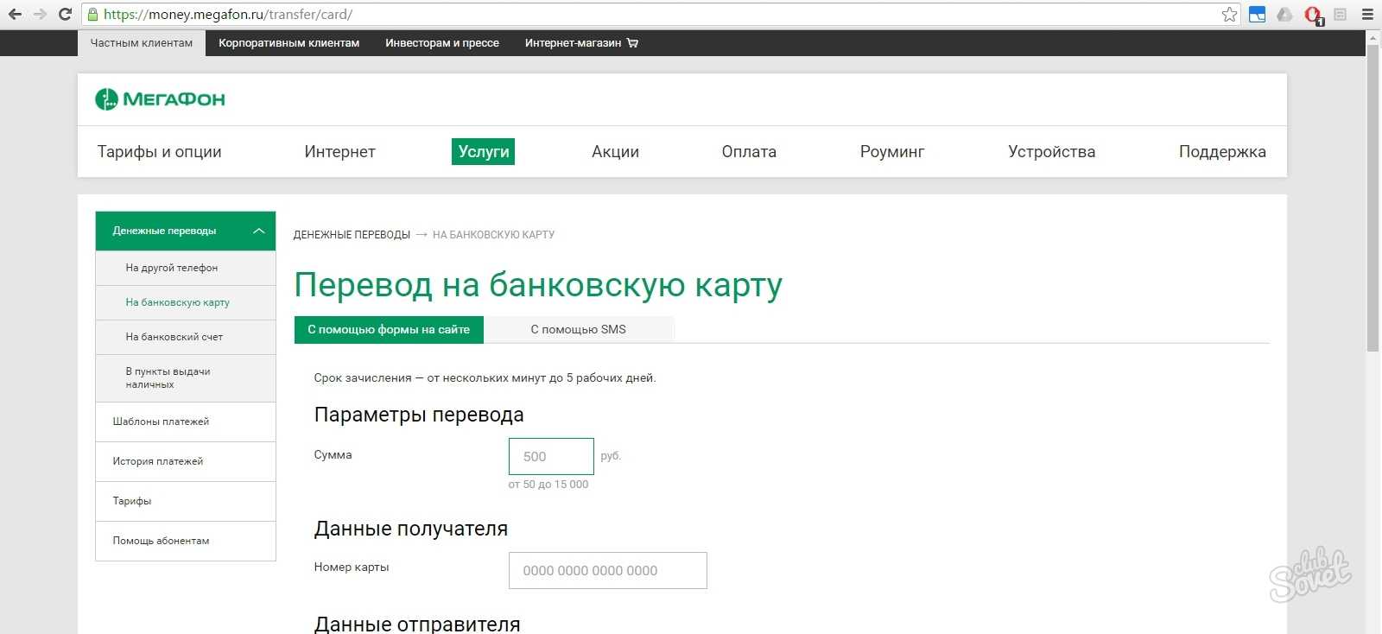Image resolution: width=1382 pixels, height=634 pixels.
Task: Open the Поддержка menu item
Action: 1222,151
